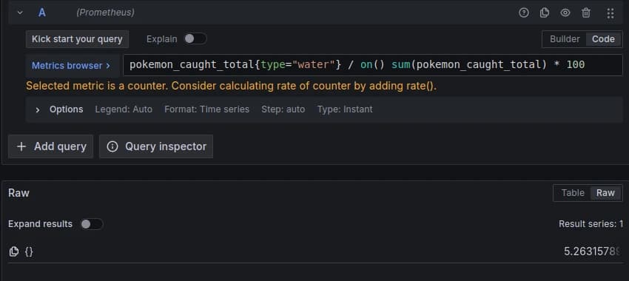Screen dimensions: 629x281
Task: Click the Raw panel heading
Action: click(18, 193)
